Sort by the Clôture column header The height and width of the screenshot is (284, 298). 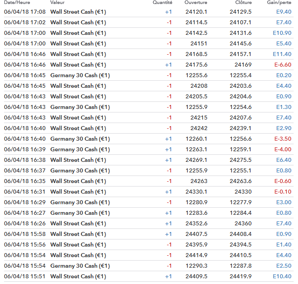(243, 3)
